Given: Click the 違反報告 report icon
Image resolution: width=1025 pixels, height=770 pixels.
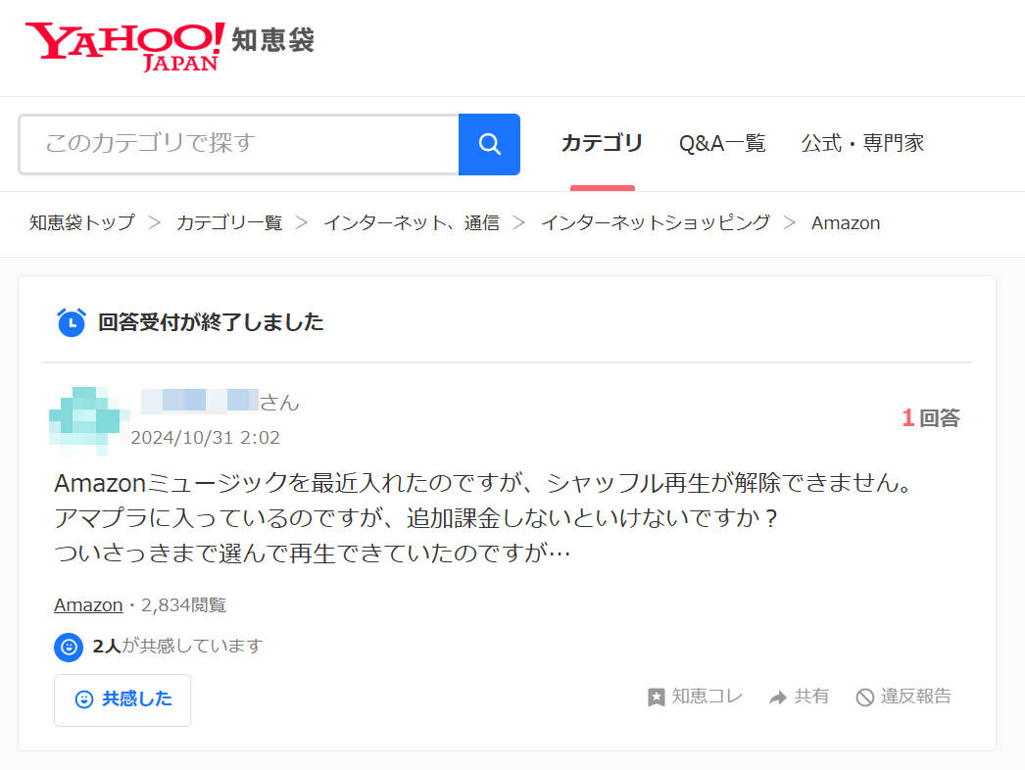Looking at the screenshot, I should [x=866, y=697].
